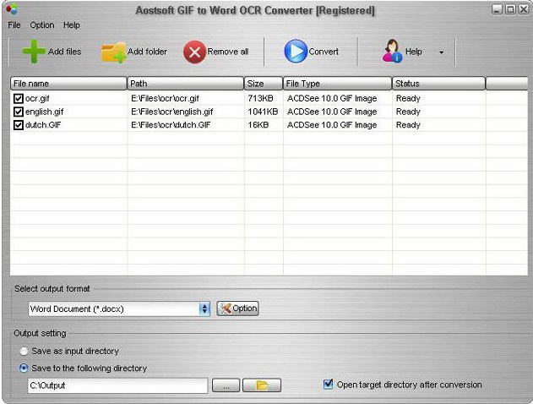Sort by File name column header
Screen dimensions: 533x404
(x=68, y=84)
